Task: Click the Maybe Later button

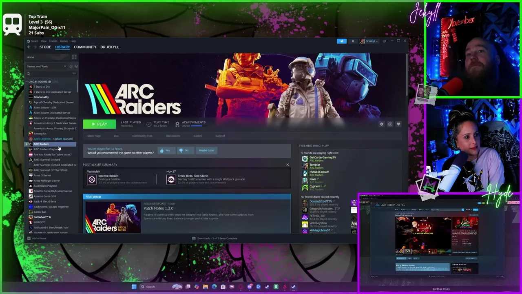Action: coord(206,150)
